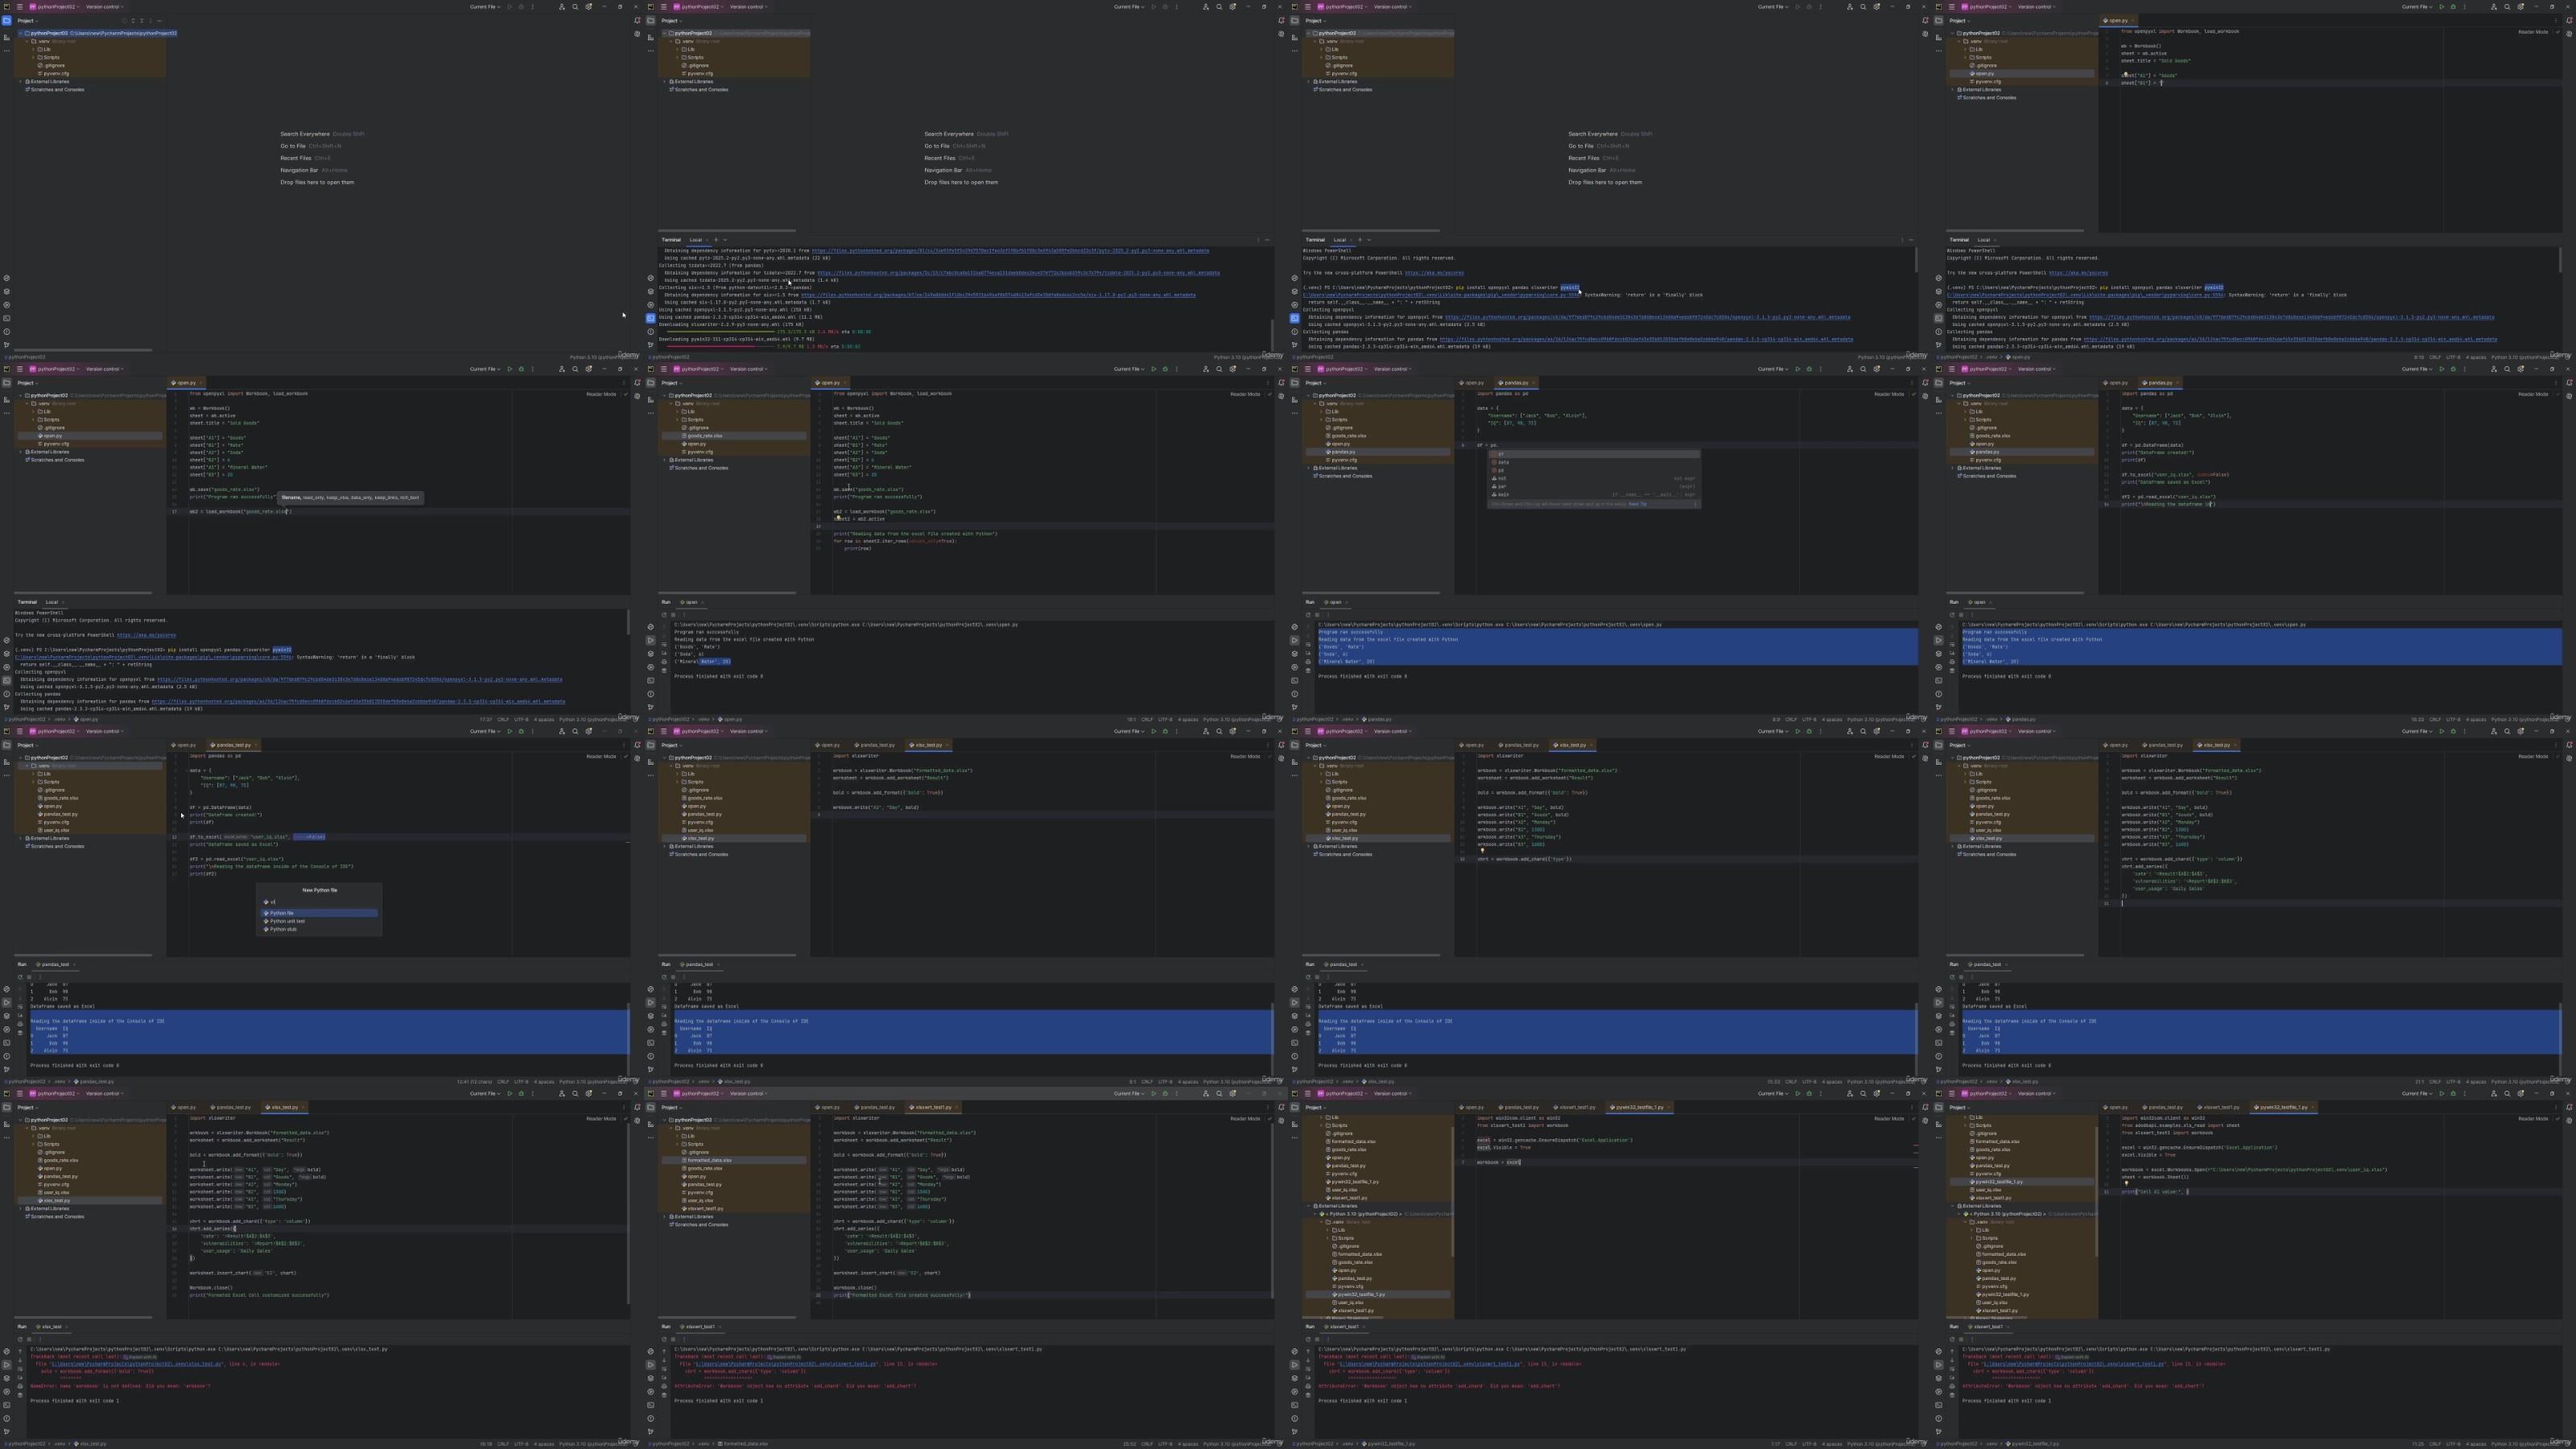Screen dimensions: 2576x1449
Task: Open Project view dropdown in New Python file frame
Action: [27, 745]
